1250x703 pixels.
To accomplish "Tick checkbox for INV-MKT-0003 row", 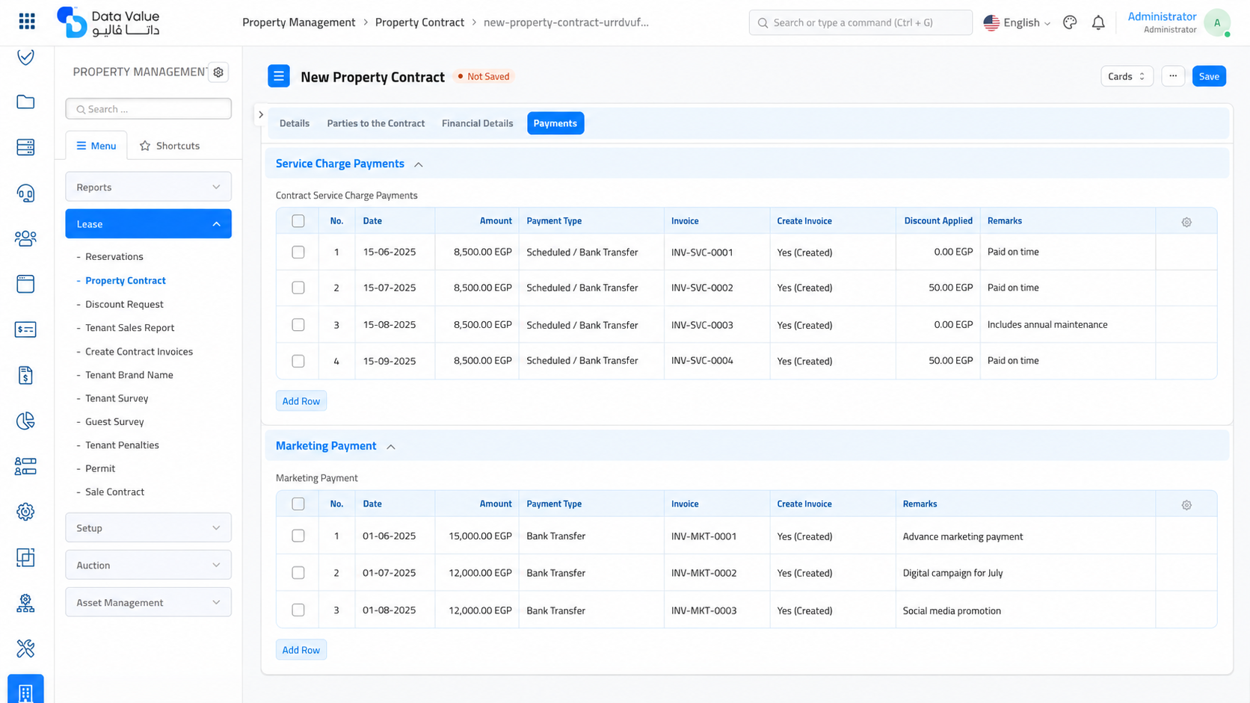I will pos(298,610).
